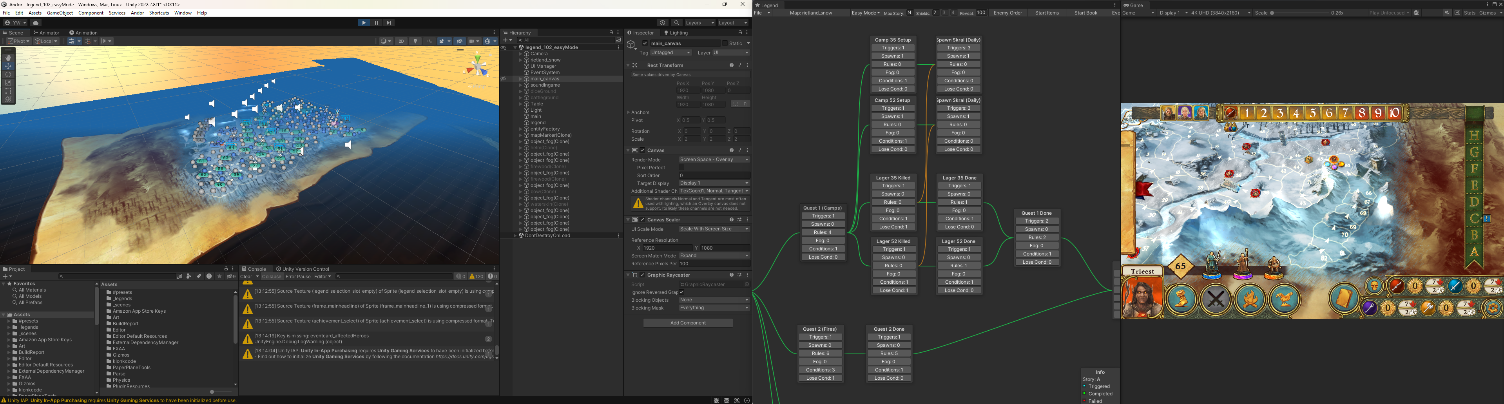Open the Scene draw mode shading dropdown
Screen dimensions: 1504x404
click(x=386, y=42)
